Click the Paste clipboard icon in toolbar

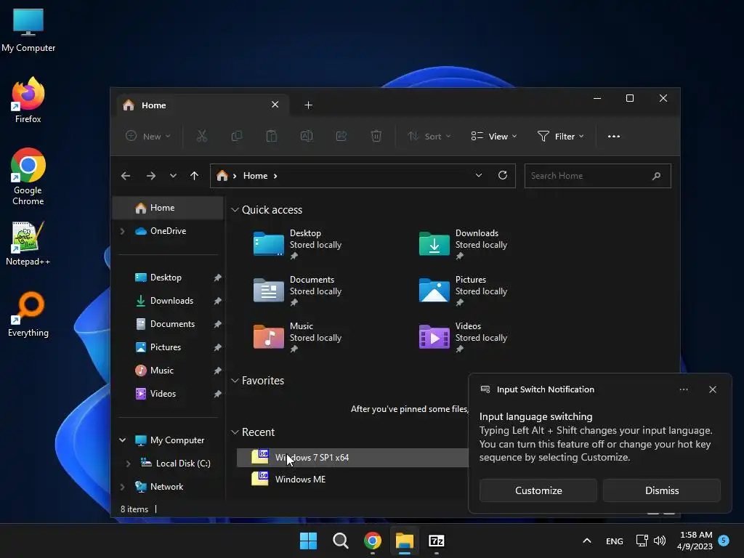[272, 136]
